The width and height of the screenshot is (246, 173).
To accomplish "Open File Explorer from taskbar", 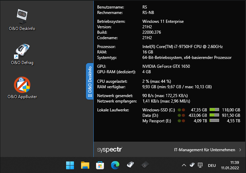I will [85, 165].
